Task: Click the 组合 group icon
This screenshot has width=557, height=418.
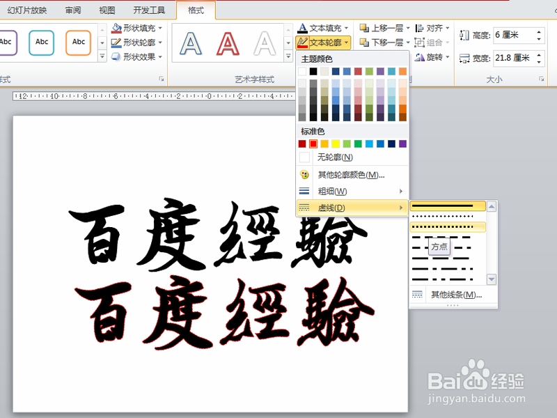Action: tap(420, 42)
